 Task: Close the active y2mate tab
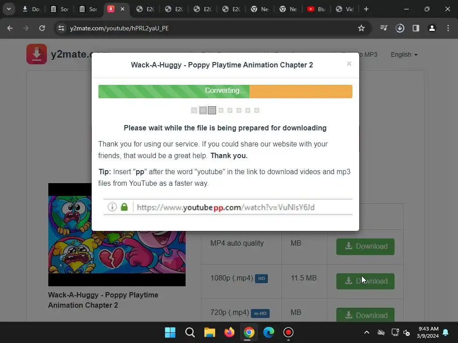coord(123,9)
